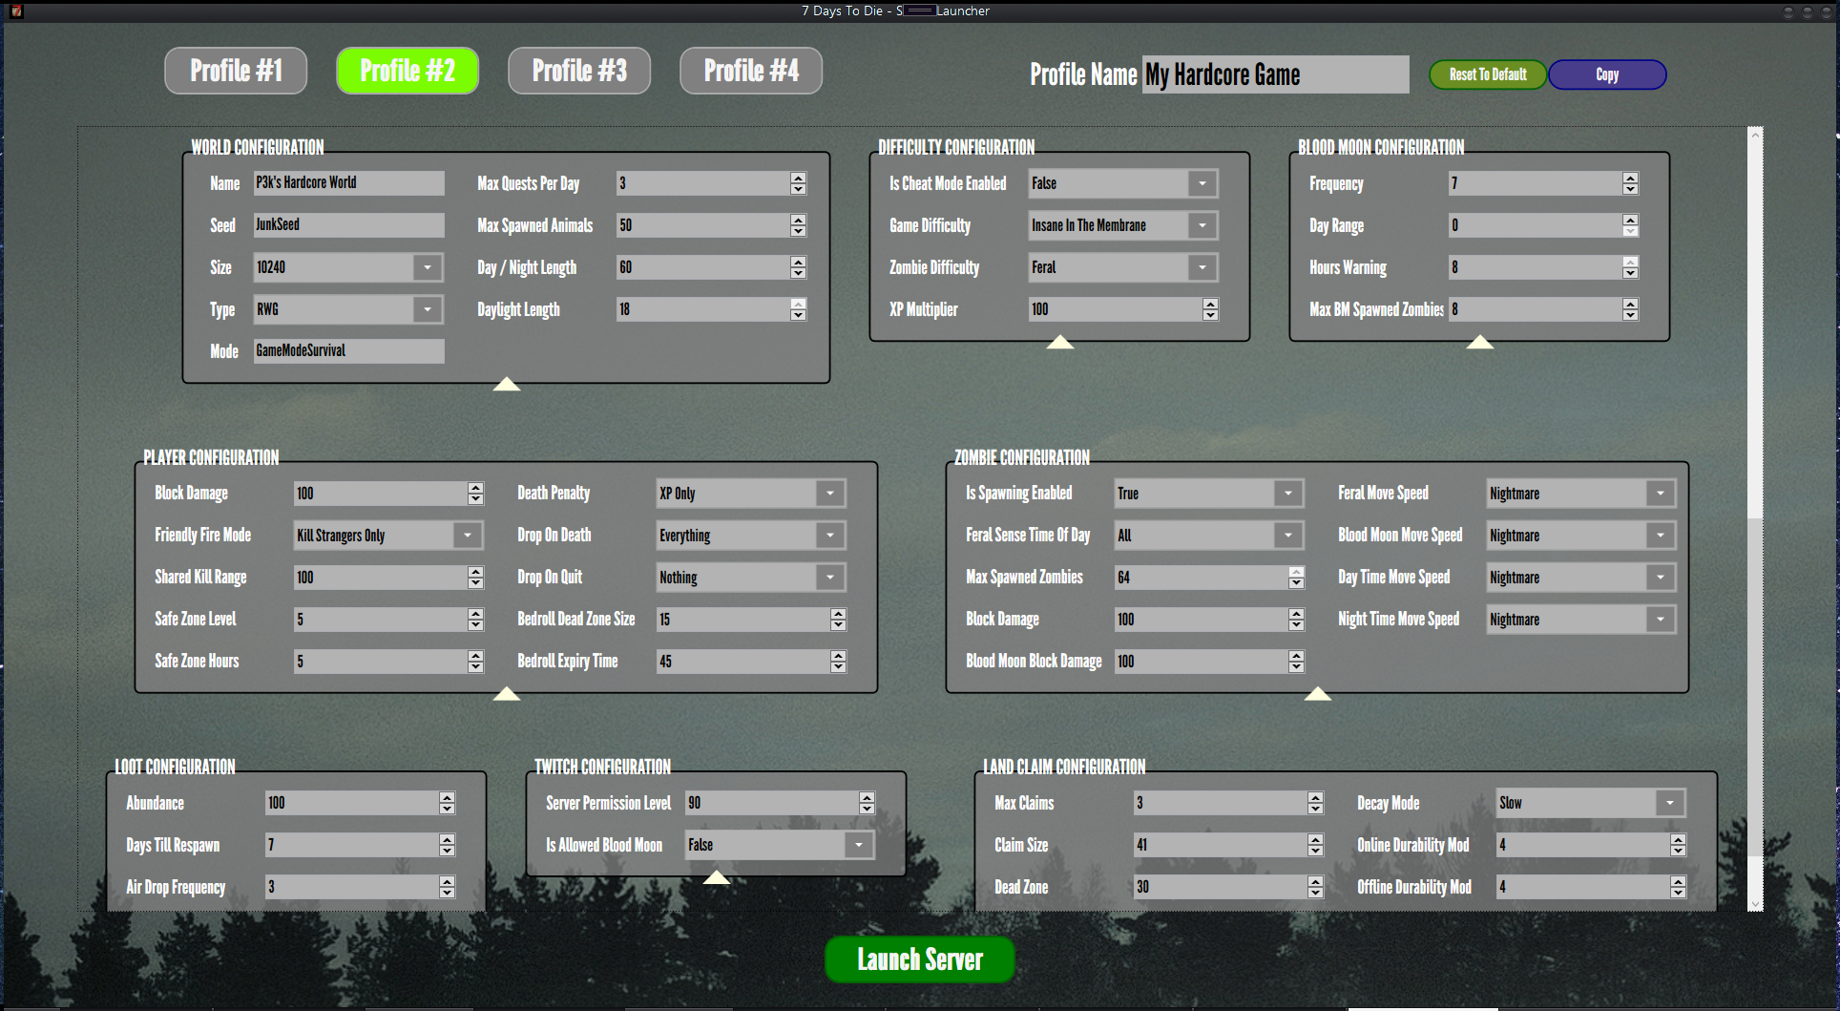Open the Feral Sense Time Of Day dropdown
This screenshot has width=1840, height=1011.
[x=1209, y=536]
